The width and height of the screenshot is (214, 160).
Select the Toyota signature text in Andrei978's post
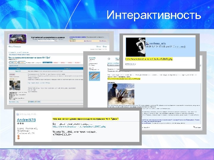tap(75, 132)
